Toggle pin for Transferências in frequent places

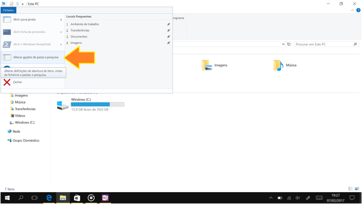168,30
